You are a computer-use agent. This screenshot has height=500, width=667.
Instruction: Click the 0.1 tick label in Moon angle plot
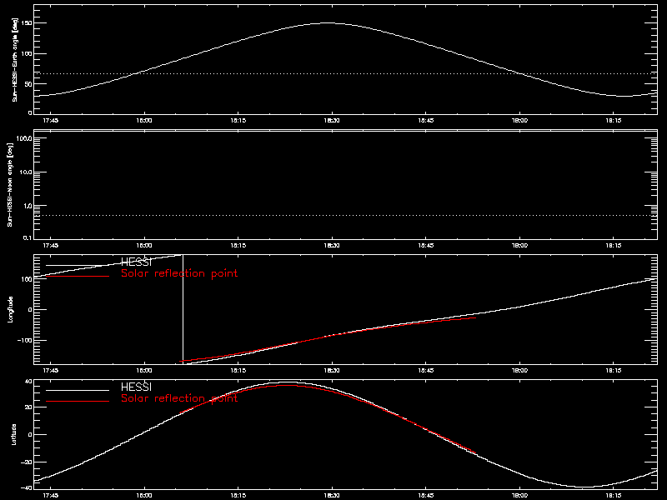point(27,237)
